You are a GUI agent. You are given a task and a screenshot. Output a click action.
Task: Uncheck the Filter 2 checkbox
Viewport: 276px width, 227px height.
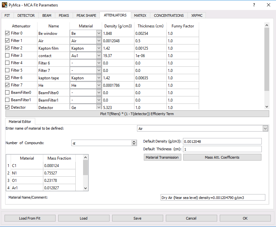pyautogui.click(x=7, y=48)
